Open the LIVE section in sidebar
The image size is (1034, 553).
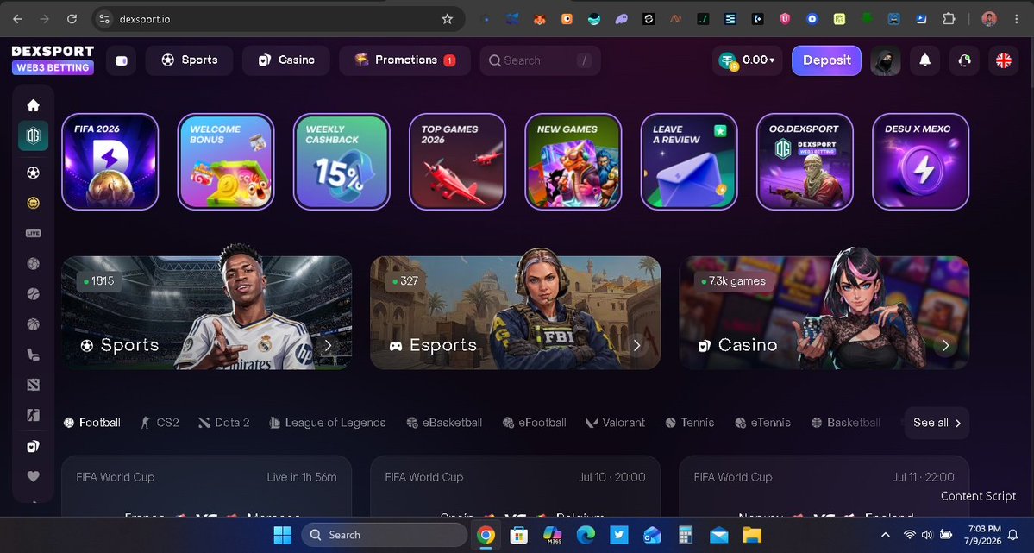33,233
